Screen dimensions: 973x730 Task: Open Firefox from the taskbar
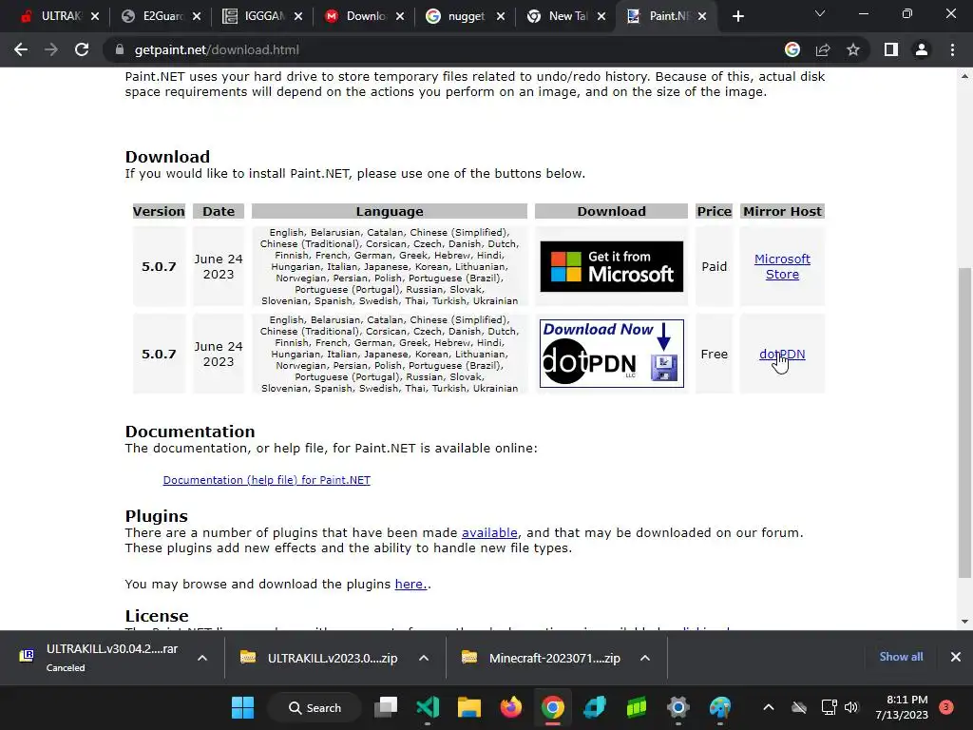coord(510,707)
